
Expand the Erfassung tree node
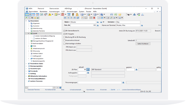click(x=29, y=51)
